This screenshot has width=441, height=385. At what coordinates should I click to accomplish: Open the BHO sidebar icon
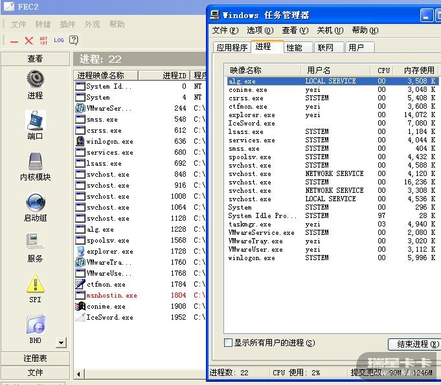pyautogui.click(x=36, y=325)
